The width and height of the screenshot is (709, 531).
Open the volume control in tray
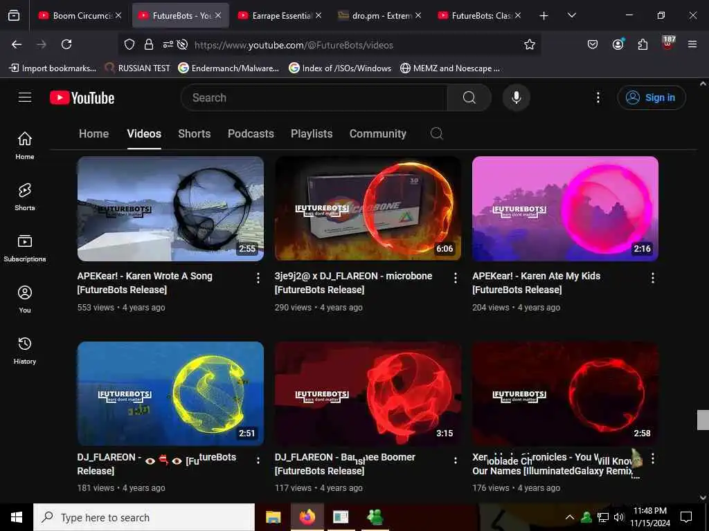[618, 517]
